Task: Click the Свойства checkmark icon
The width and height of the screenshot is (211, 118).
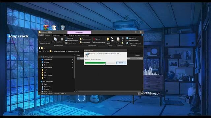Action: pyautogui.click(x=118, y=39)
